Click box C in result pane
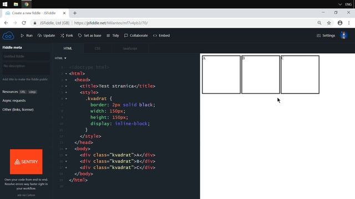 click(300, 75)
